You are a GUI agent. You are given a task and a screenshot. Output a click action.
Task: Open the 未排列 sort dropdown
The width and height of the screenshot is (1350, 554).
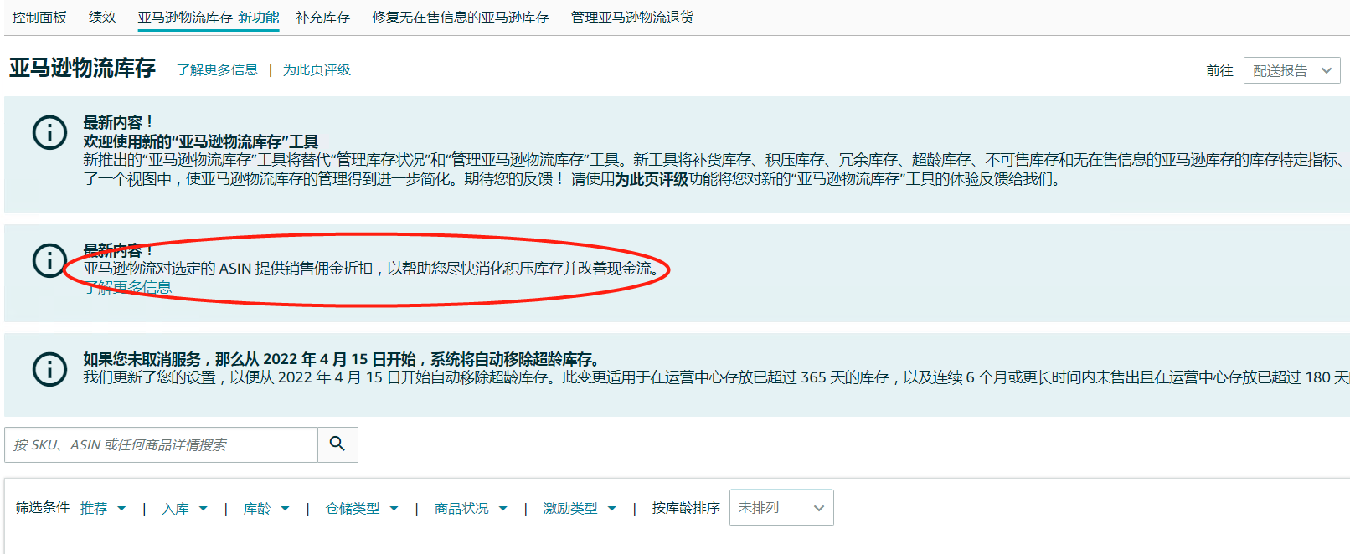(x=781, y=507)
